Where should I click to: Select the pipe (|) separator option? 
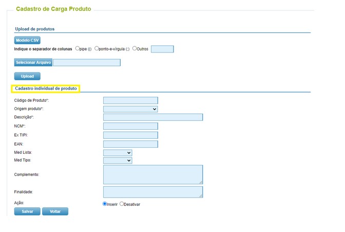[x=77, y=48]
